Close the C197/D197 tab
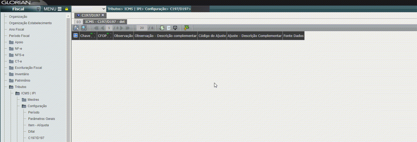This screenshot has width=417, height=142. [x=103, y=15]
